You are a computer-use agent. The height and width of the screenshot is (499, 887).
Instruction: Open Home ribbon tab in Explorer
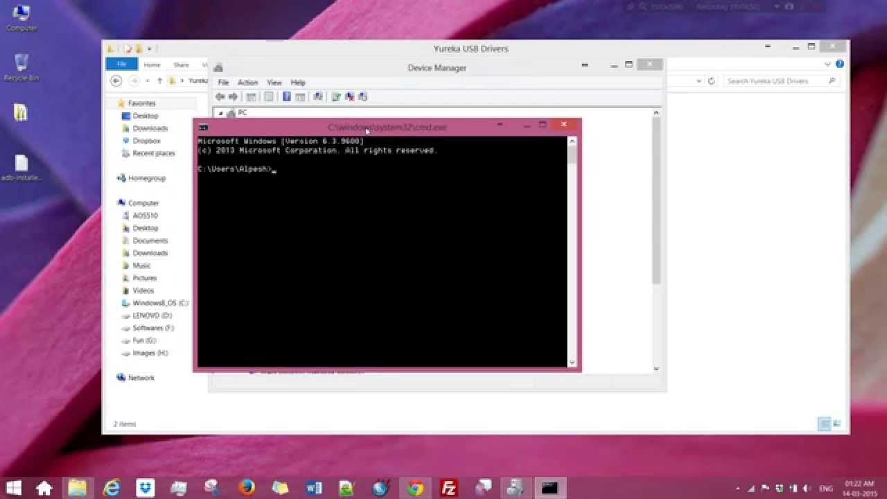(152, 64)
